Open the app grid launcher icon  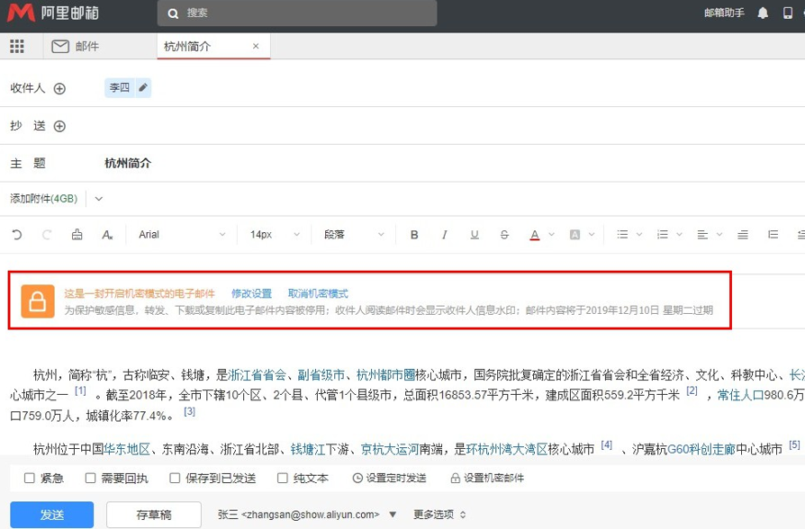(16, 47)
